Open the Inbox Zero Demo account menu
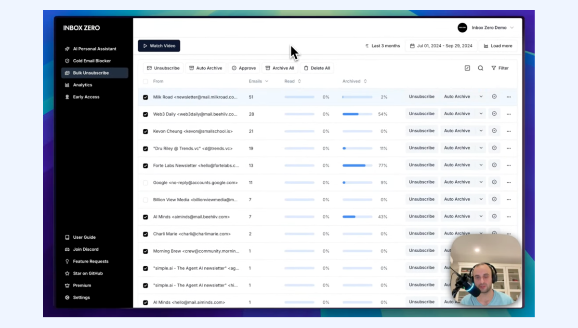 tap(486, 28)
